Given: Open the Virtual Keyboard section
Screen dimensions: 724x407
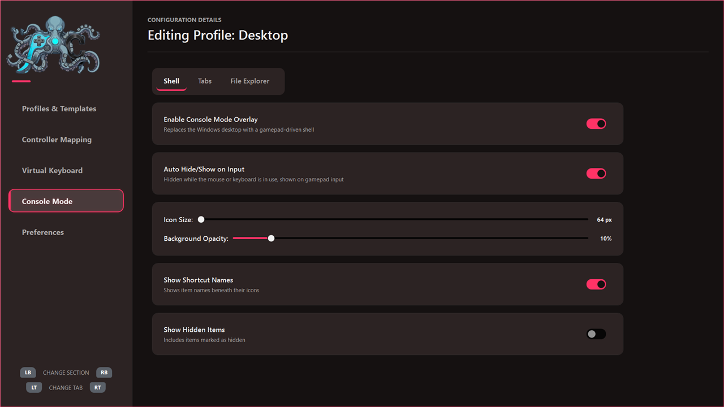Looking at the screenshot, I should coord(66,170).
